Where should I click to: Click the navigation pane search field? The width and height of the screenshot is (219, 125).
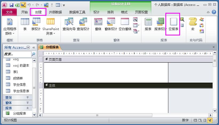coord(17,54)
